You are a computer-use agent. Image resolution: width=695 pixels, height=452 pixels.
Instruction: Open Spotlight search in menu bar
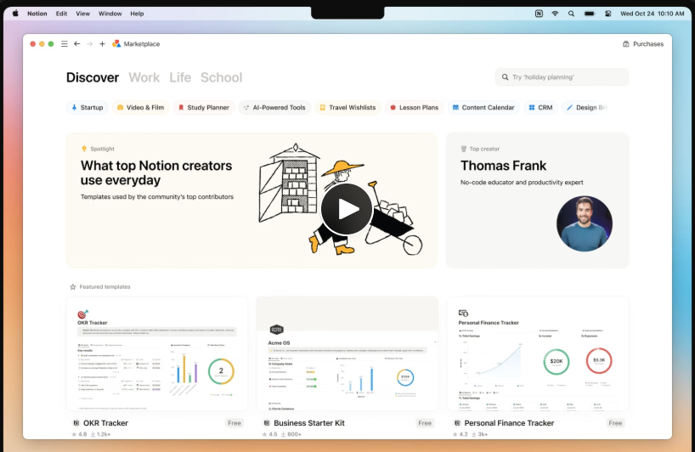point(571,14)
